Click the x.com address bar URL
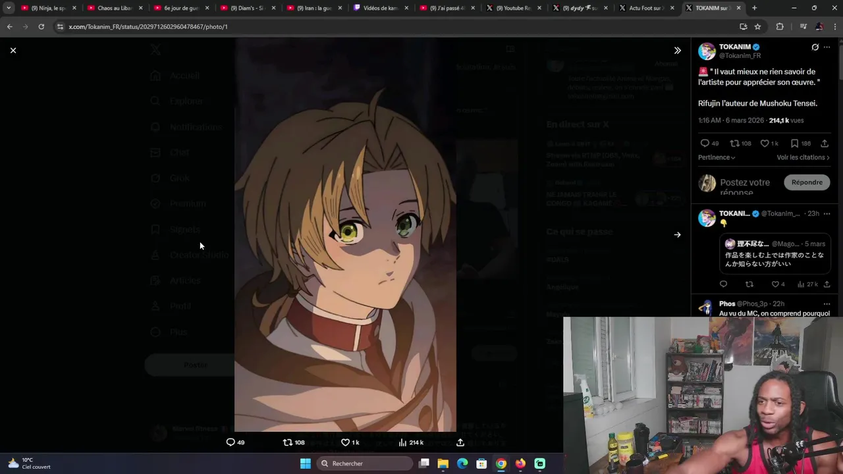Viewport: 843px width, 474px height. (x=148, y=26)
